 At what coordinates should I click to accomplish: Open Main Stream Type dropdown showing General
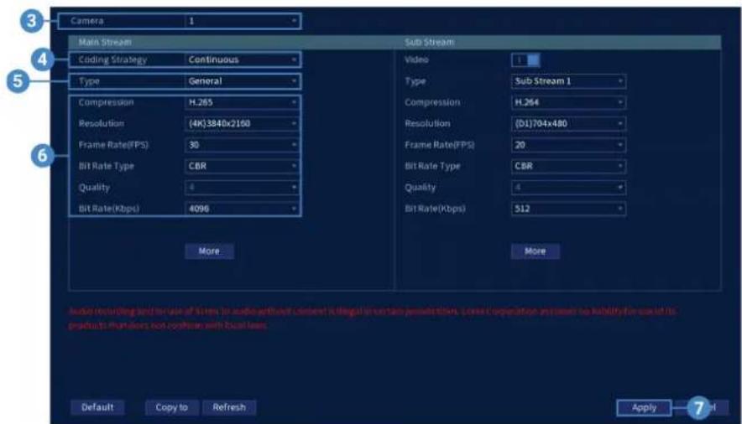coord(242,81)
